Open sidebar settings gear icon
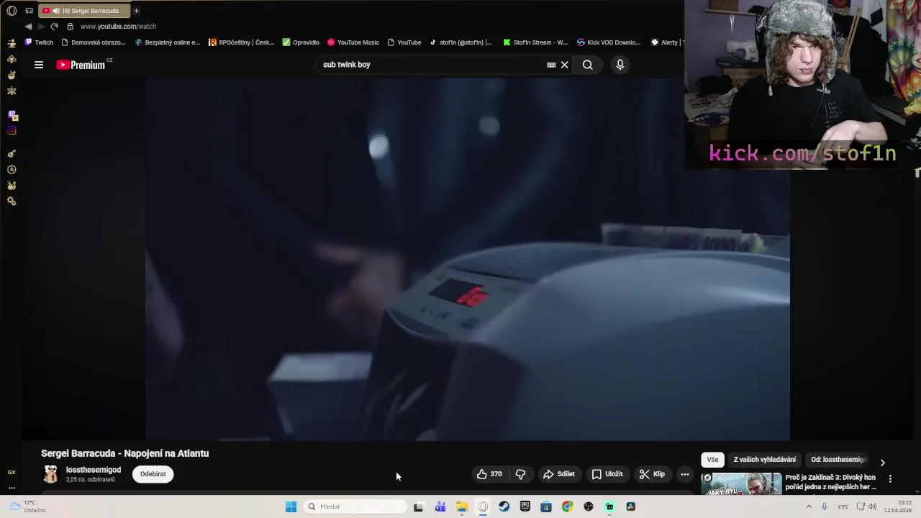Image resolution: width=921 pixels, height=518 pixels. [x=12, y=201]
